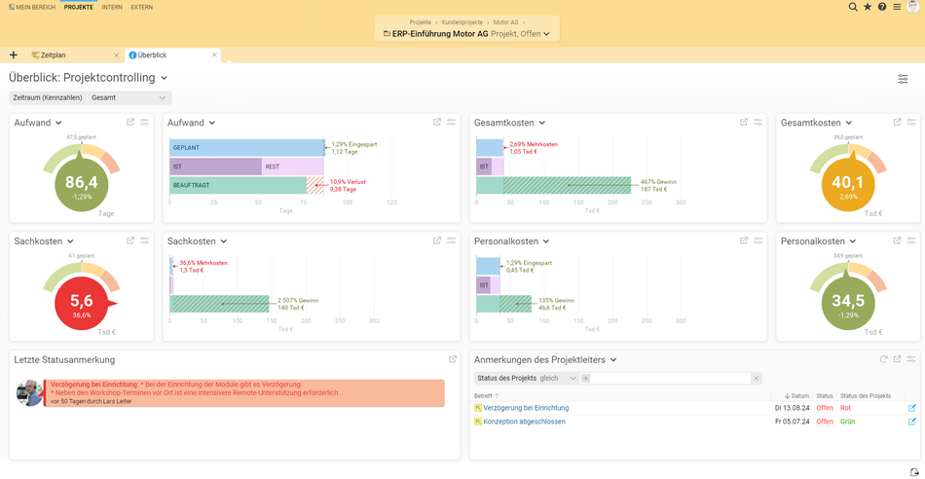Open dashboard filter settings next to page title
Image resolution: width=925 pixels, height=479 pixels.
(903, 79)
